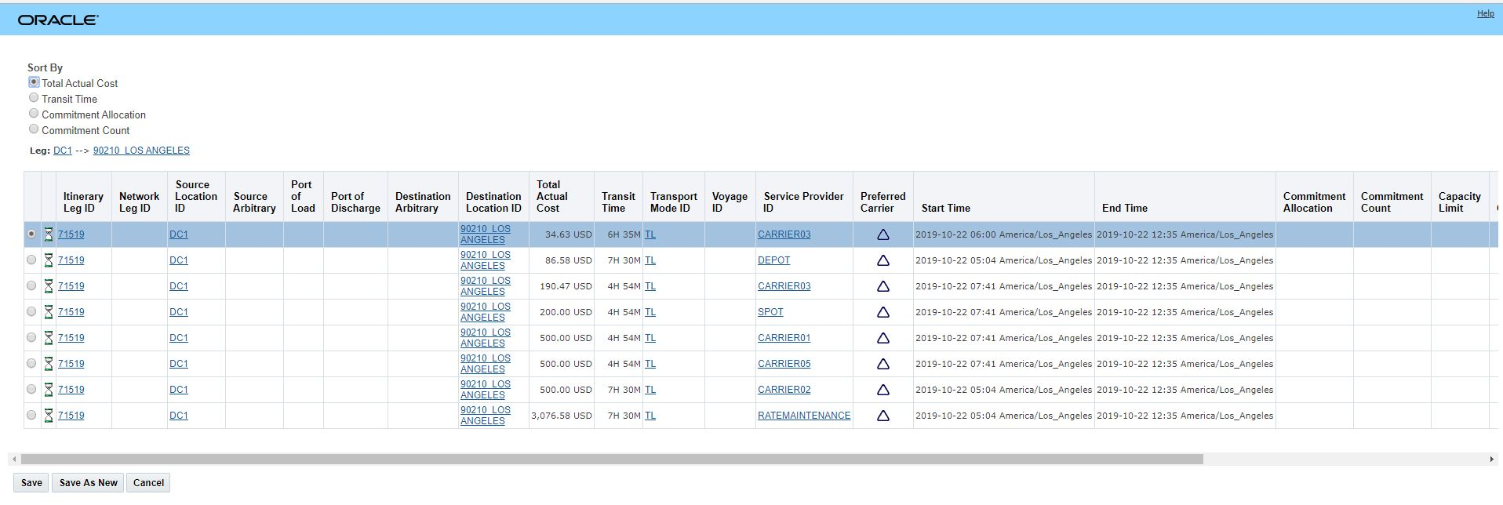This screenshot has width=1503, height=505.
Task: Click the Oracle logo
Action: 58,20
